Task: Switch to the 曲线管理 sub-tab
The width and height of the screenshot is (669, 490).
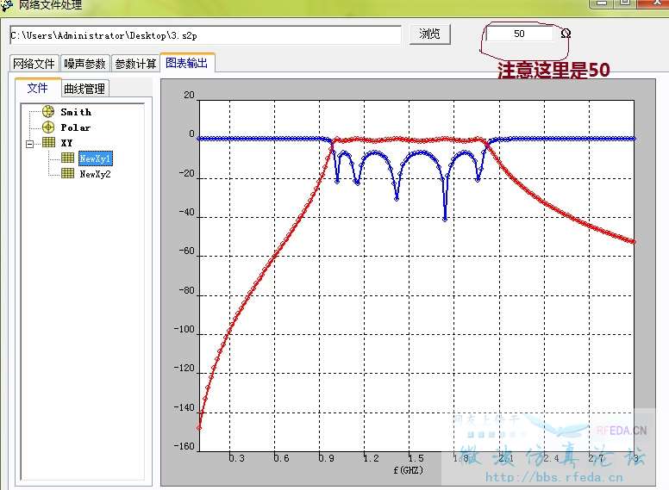Action: pyautogui.click(x=84, y=89)
